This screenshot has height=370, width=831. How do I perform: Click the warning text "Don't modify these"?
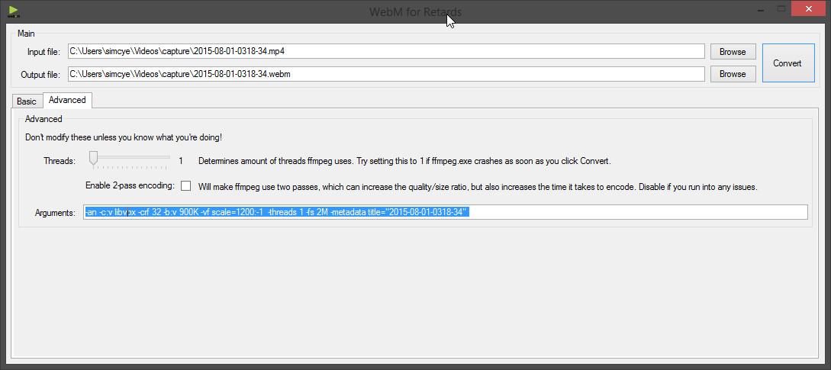point(124,137)
